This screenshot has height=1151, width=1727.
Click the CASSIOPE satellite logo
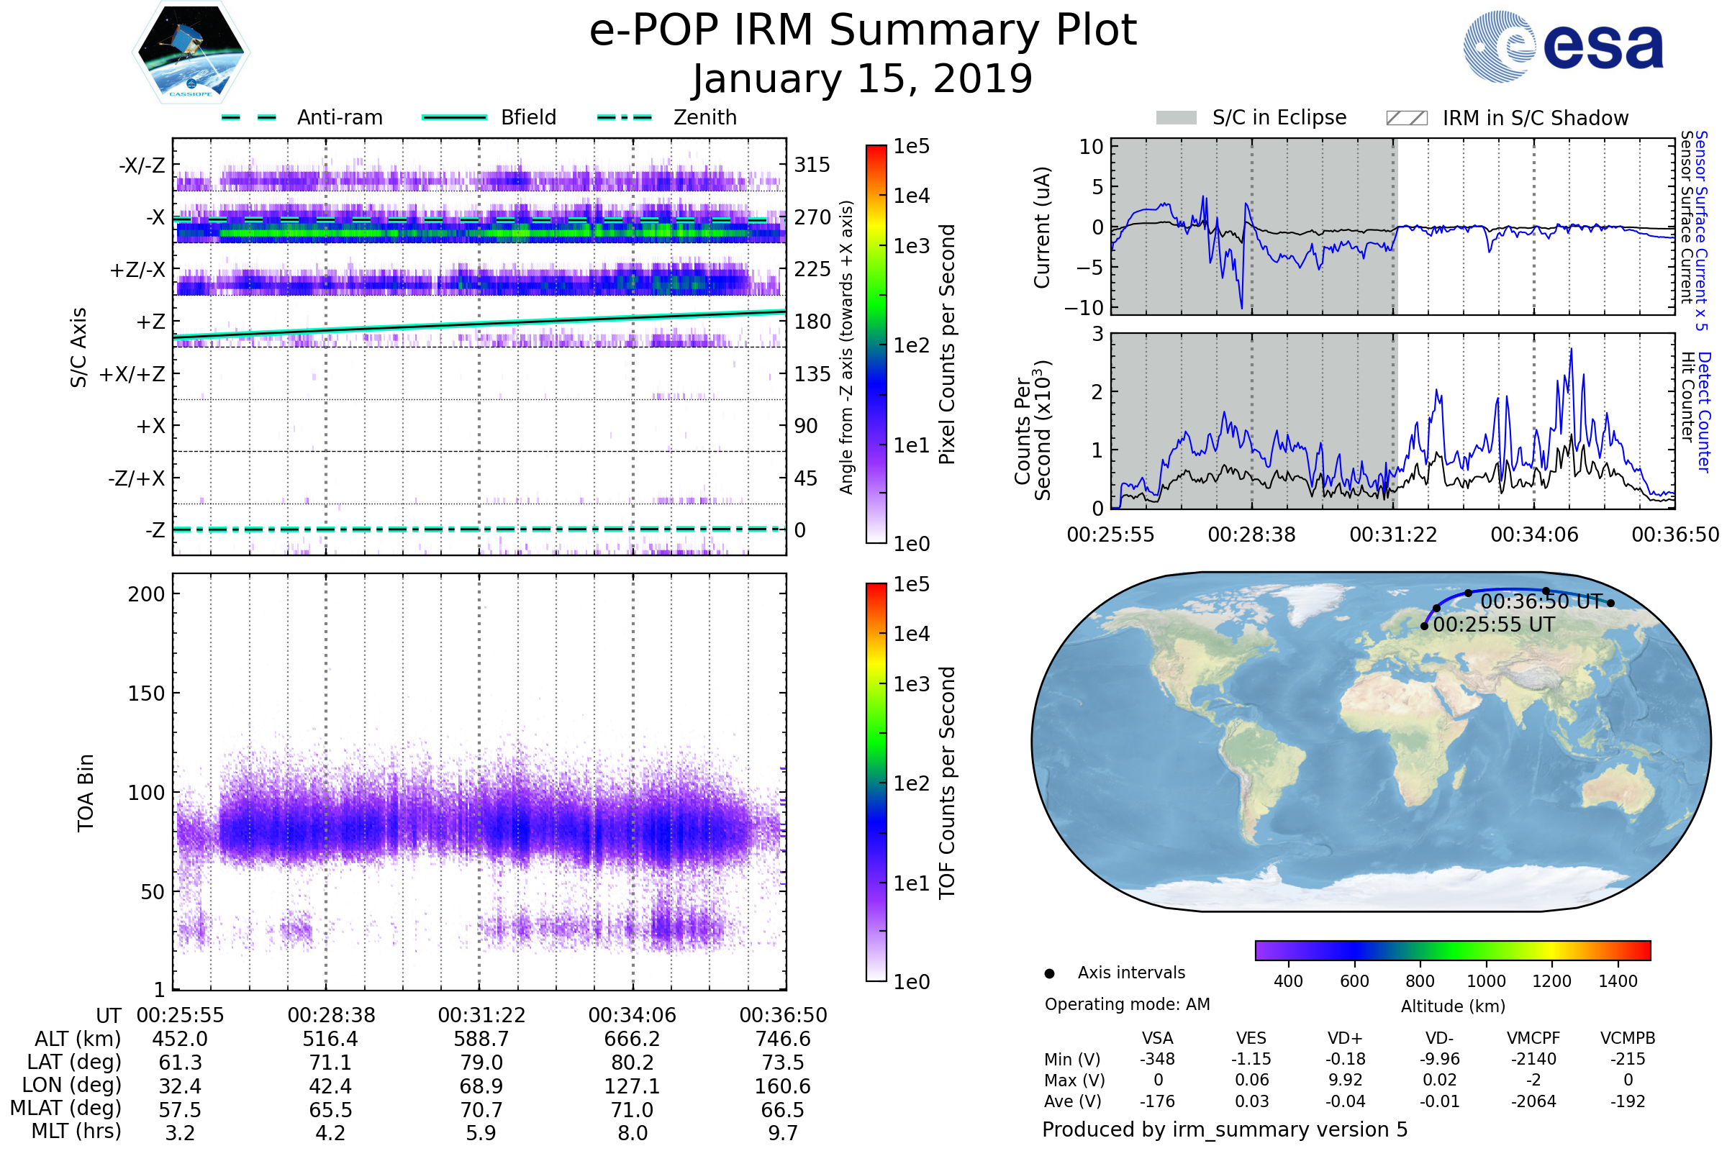191,53
